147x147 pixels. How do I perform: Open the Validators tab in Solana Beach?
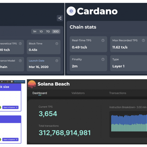[x=78, y=93]
